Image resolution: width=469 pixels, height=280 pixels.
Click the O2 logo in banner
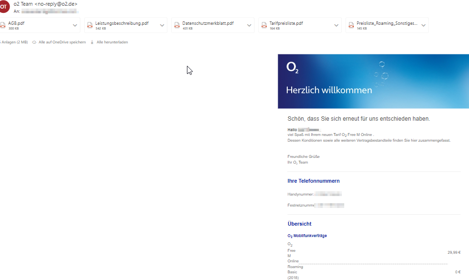pos(292,67)
